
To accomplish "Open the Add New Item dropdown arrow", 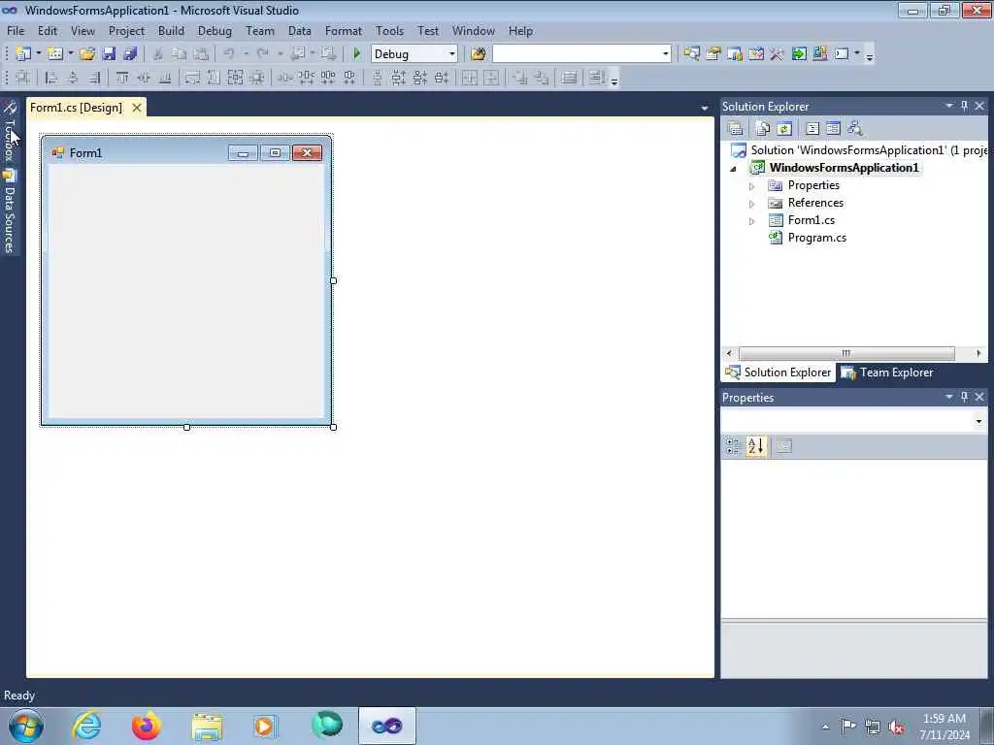I will pyautogui.click(x=70, y=54).
